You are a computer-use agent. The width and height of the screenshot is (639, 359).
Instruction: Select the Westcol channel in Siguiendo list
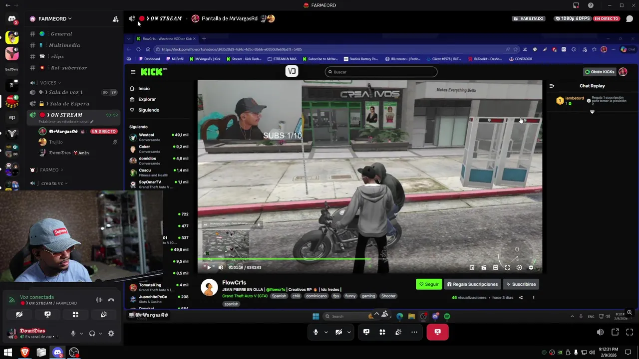pos(159,137)
